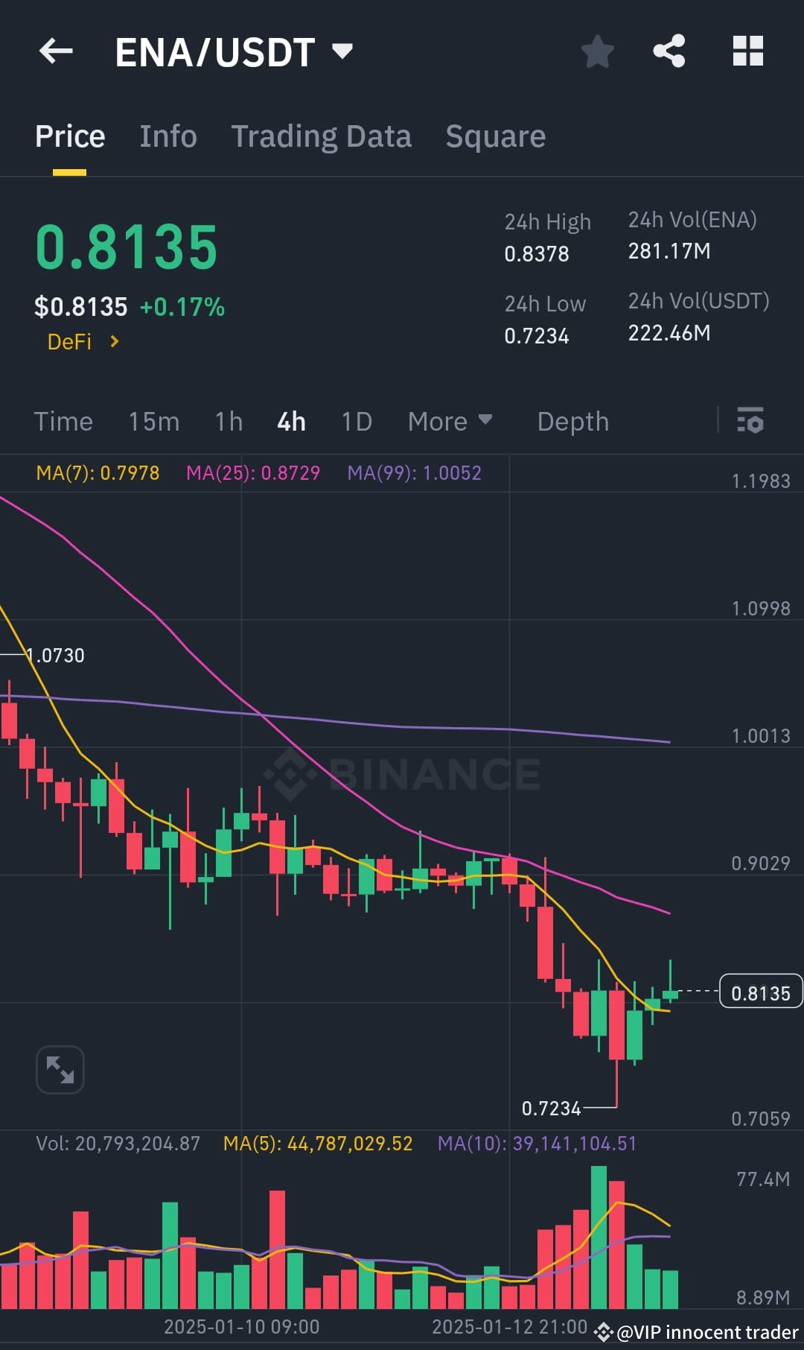Favorite ENA/USDT using the star icon
This screenshot has height=1350, width=804.
[x=597, y=51]
